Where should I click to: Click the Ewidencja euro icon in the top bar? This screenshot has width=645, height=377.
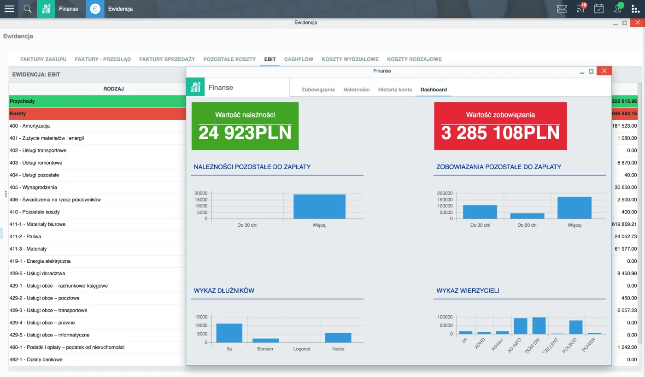95,9
